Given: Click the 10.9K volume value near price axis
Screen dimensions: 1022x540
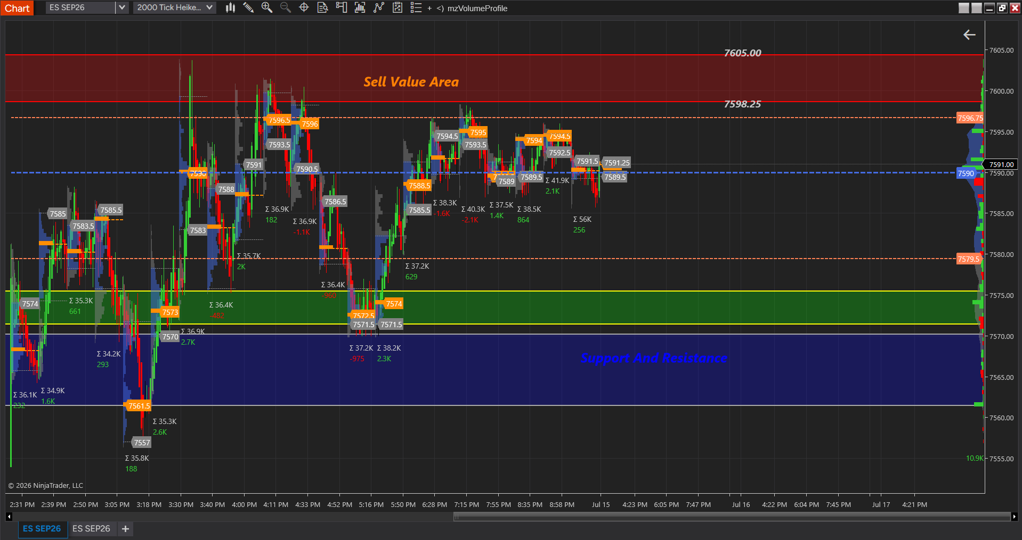Looking at the screenshot, I should 975,458.
